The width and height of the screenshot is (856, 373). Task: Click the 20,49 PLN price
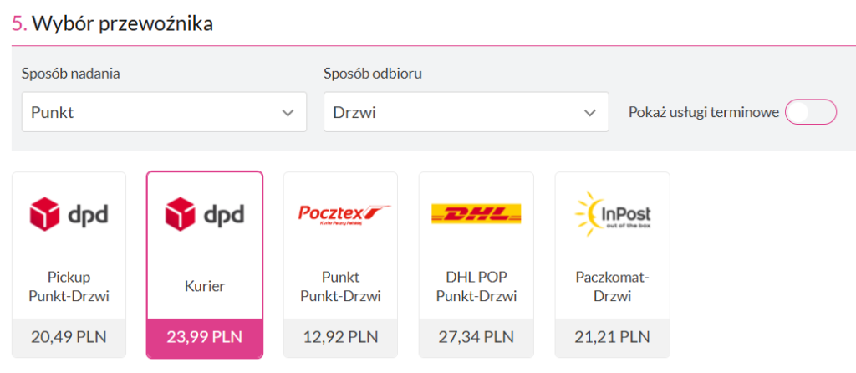pos(69,337)
